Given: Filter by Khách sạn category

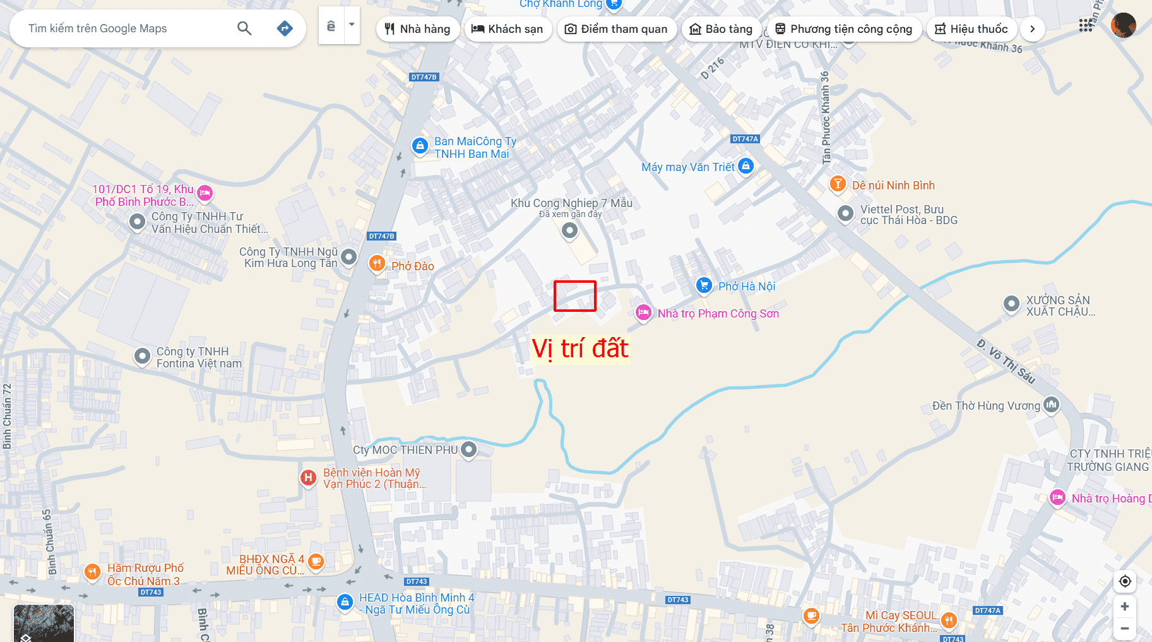Looking at the screenshot, I should (508, 29).
